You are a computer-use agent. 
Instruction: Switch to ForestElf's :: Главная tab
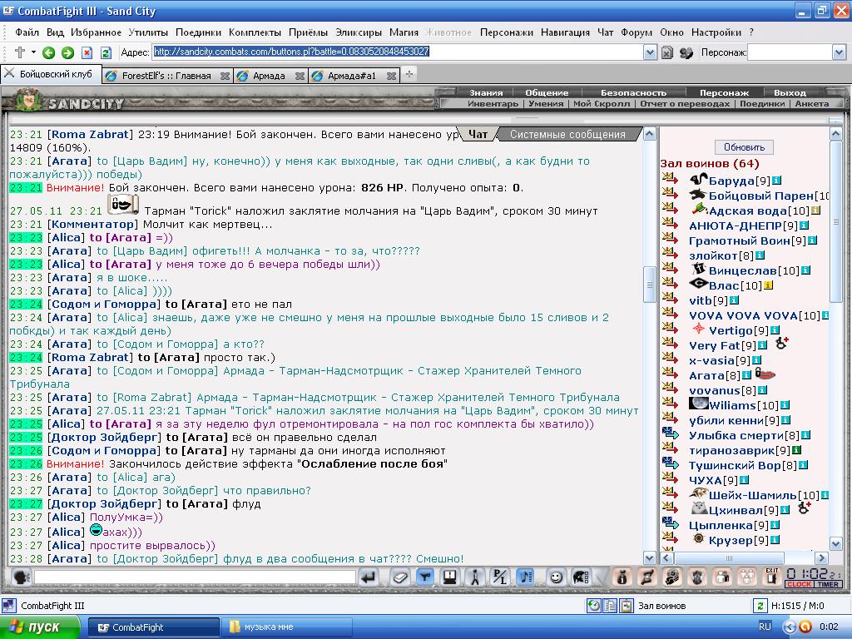(166, 76)
